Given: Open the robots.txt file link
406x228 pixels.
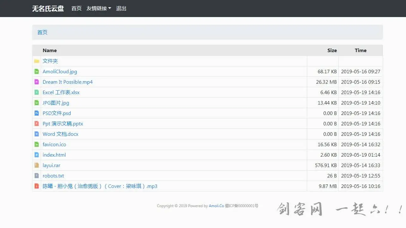Looking at the screenshot, I should [x=53, y=176].
